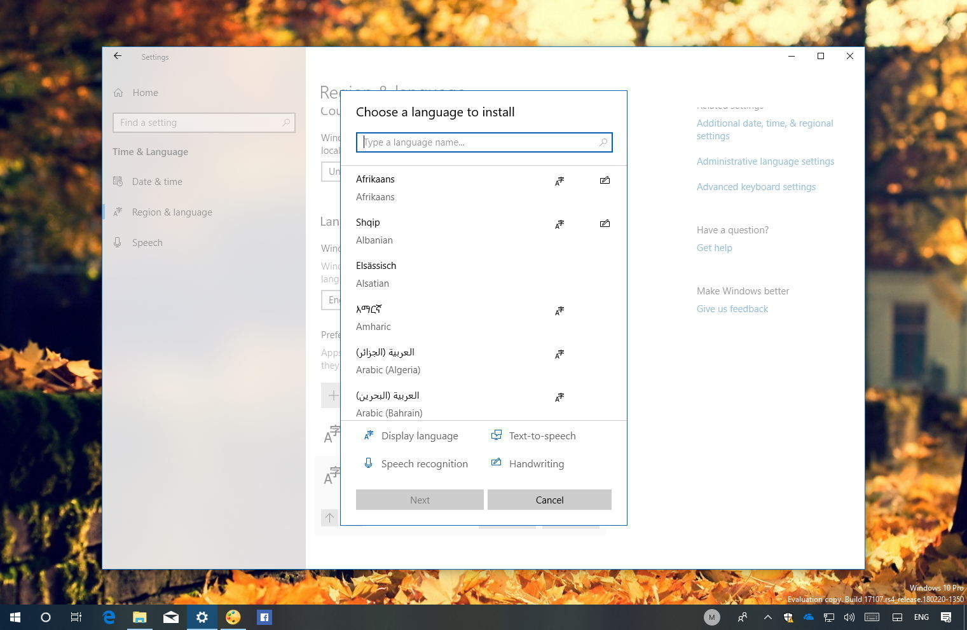The width and height of the screenshot is (967, 630).
Task: Open the Windows Start menu
Action: click(15, 617)
